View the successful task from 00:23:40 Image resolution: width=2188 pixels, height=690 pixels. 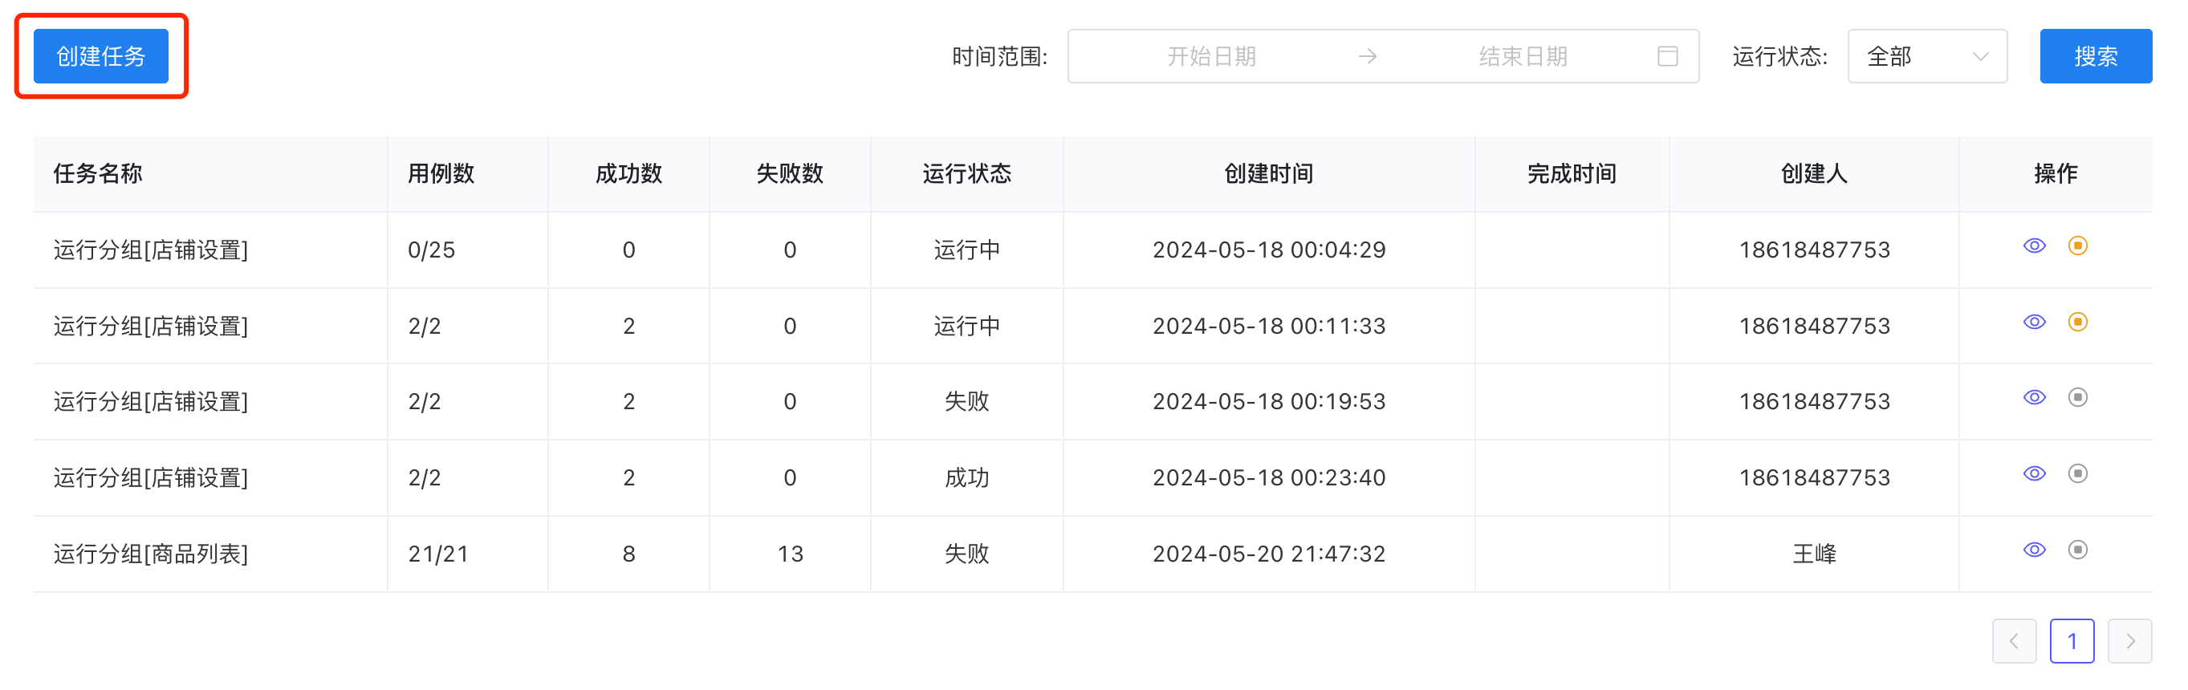[2033, 473]
